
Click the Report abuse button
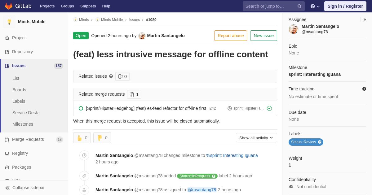tap(231, 36)
